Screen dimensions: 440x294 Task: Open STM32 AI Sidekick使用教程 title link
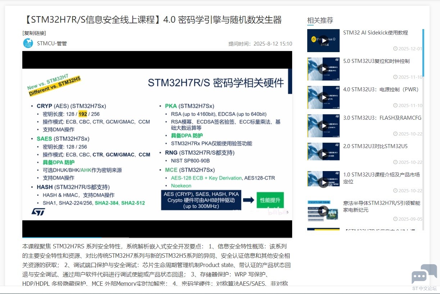pyautogui.click(x=376, y=33)
